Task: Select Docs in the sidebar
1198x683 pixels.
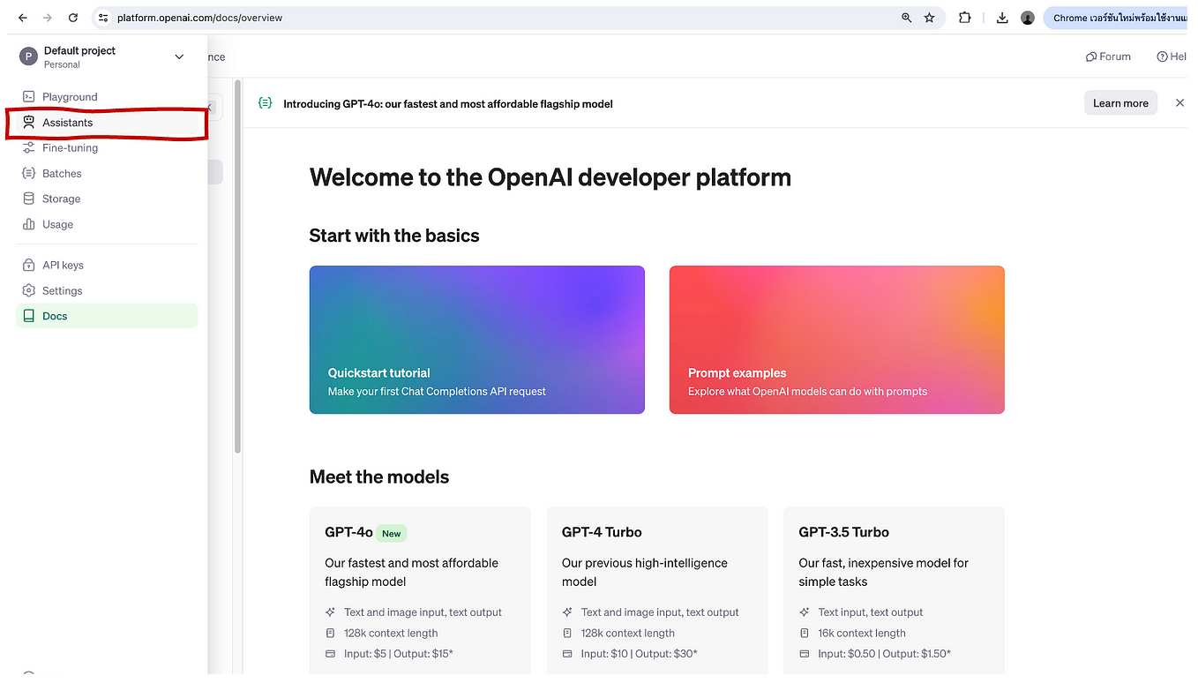Action: [107, 316]
